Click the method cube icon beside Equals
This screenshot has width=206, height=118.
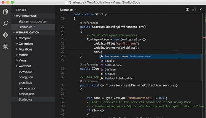click(x=102, y=61)
